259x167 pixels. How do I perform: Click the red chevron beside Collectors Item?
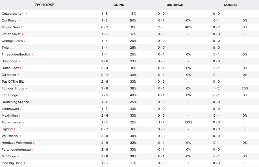click(x=26, y=14)
